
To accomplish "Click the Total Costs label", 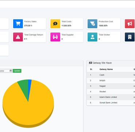I will pyautogui.click(x=66, y=22).
